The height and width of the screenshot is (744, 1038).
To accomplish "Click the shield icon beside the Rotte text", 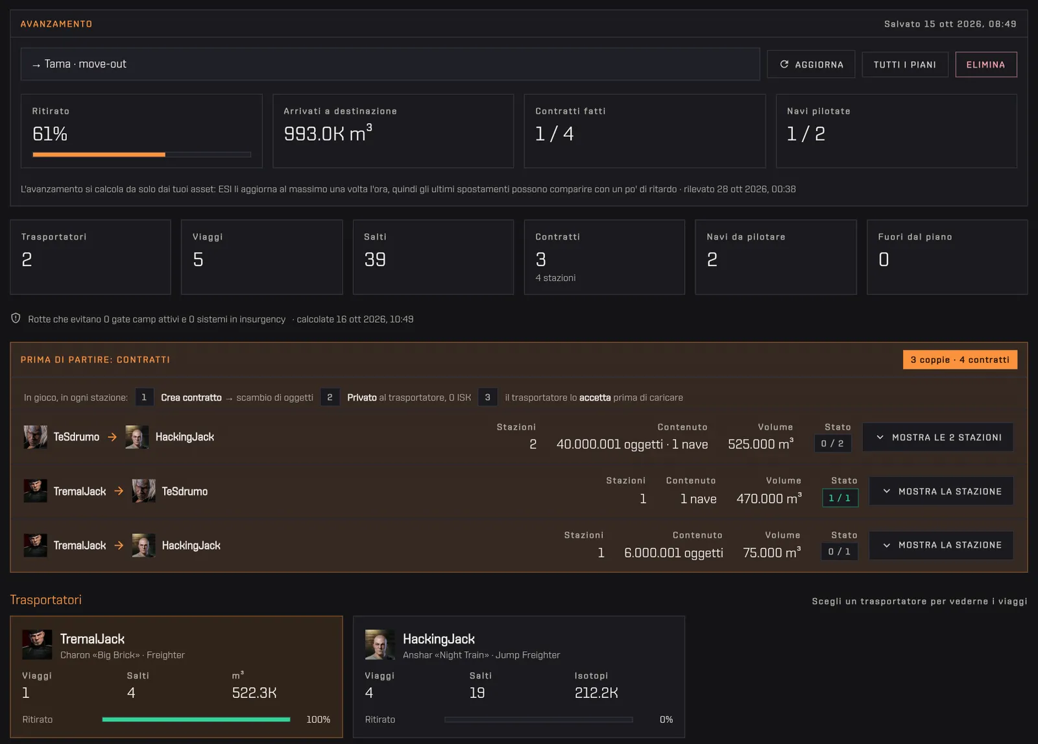I will 16,318.
